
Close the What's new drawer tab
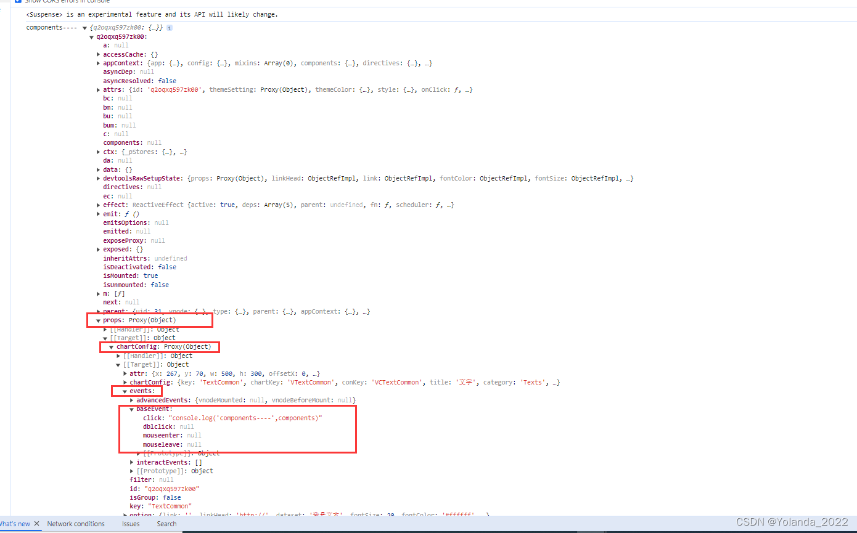(37, 524)
